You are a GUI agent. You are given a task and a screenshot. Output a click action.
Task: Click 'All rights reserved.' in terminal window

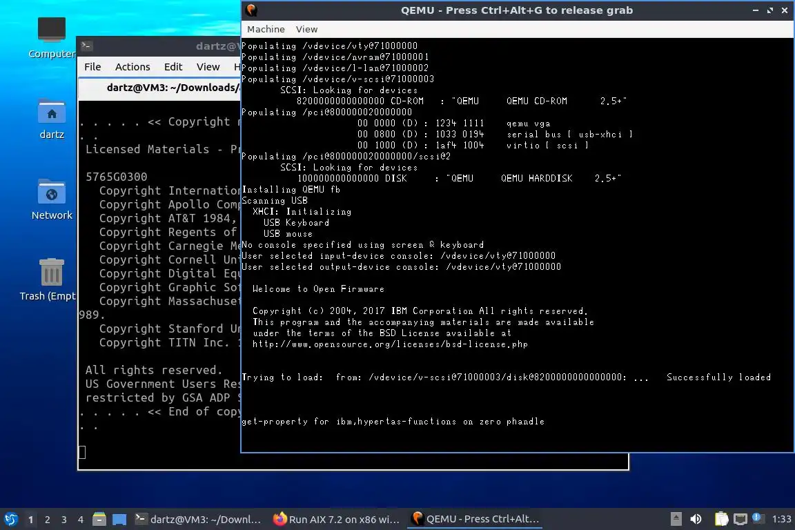(x=154, y=370)
